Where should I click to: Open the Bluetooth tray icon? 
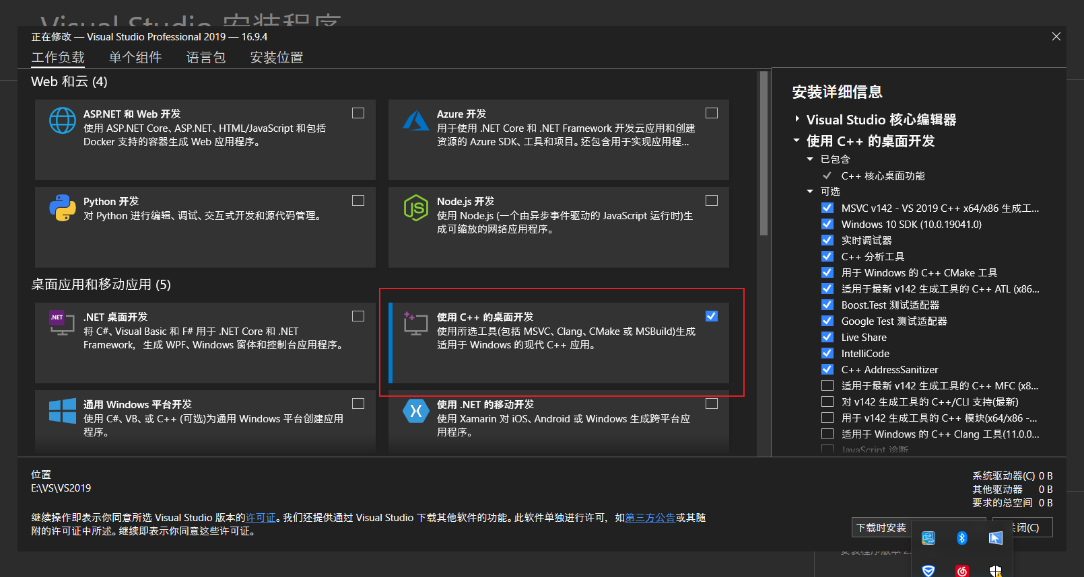962,538
